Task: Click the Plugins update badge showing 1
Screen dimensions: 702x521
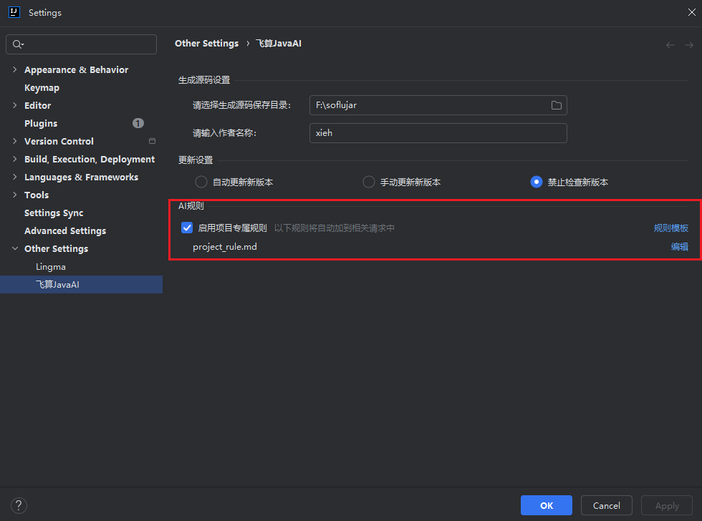Action: click(138, 123)
